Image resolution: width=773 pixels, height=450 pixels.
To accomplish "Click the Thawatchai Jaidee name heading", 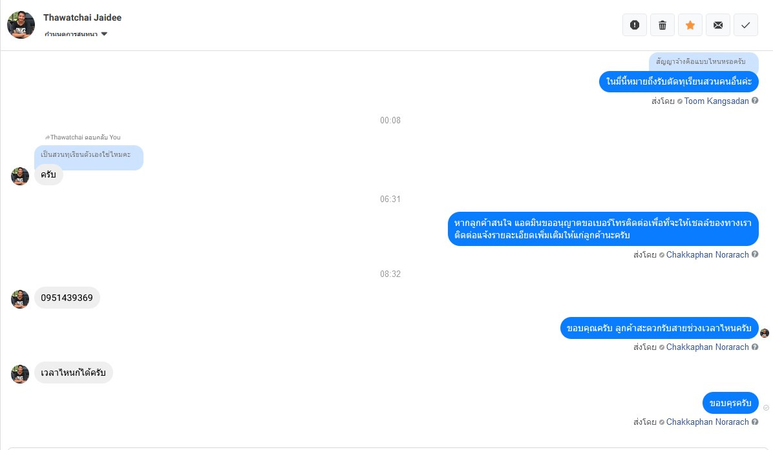I will (82, 17).
